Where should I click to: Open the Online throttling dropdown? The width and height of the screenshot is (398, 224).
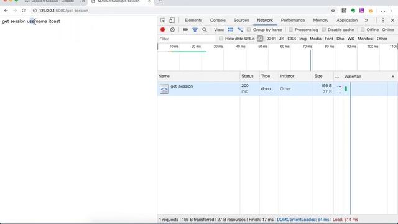tap(388, 30)
